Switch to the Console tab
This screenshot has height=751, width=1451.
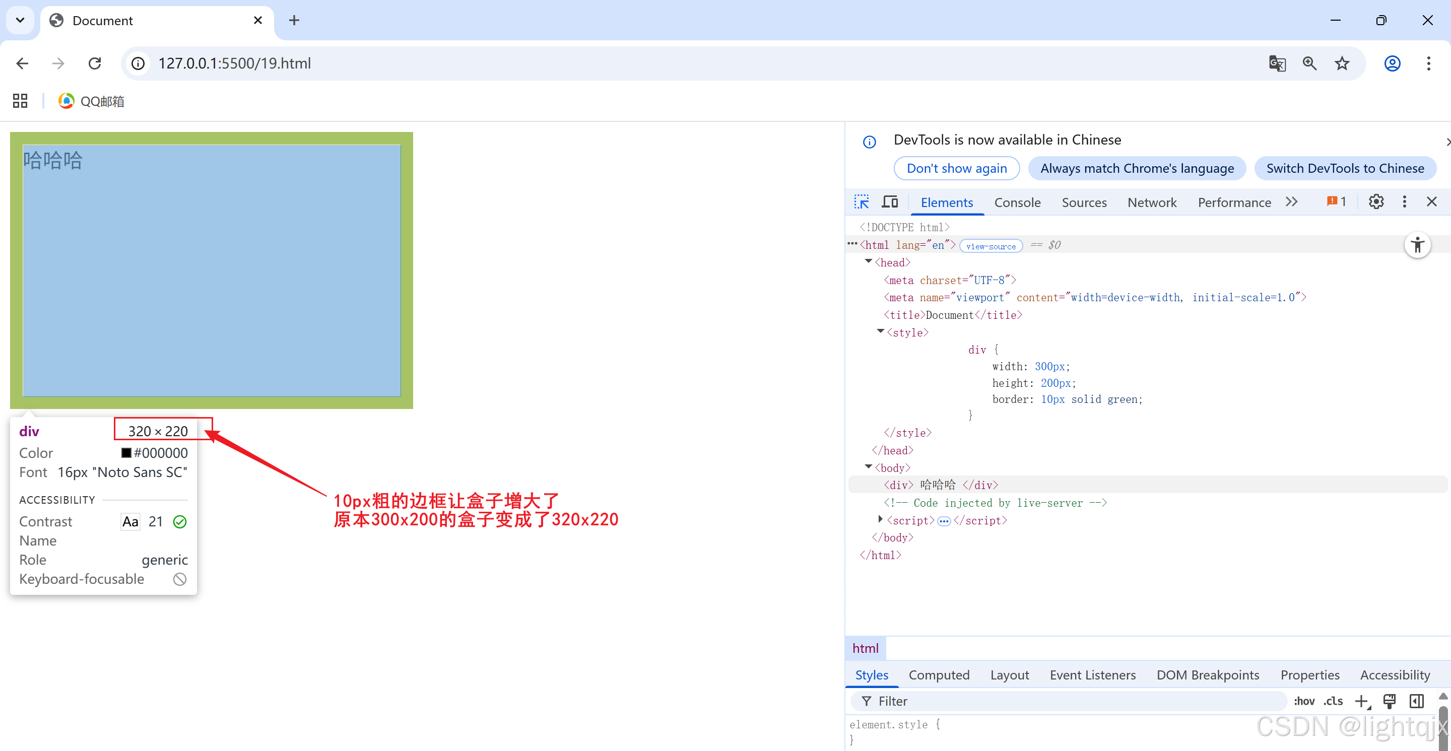pos(1017,202)
